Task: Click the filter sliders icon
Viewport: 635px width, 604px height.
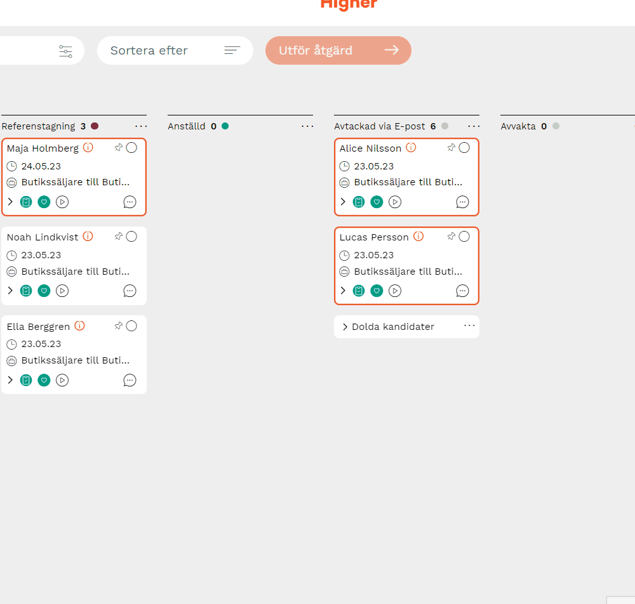Action: click(65, 51)
